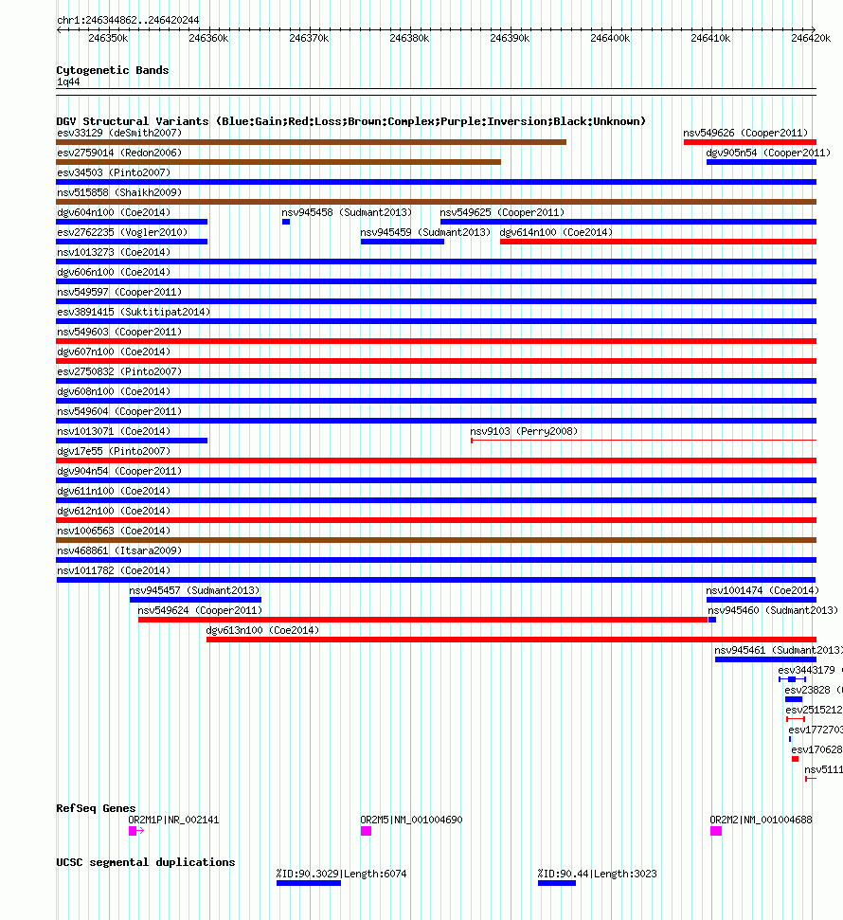Select segmental duplication %ID:90.3029 Length:6074
843x920 pixels.
click(309, 884)
